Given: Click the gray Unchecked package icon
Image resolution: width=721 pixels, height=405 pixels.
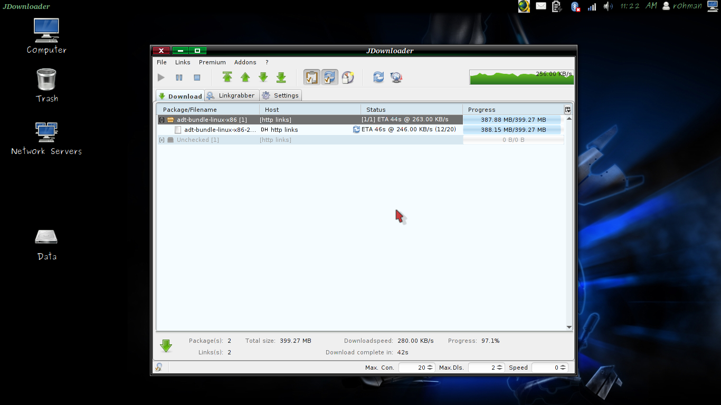Looking at the screenshot, I should 170,140.
